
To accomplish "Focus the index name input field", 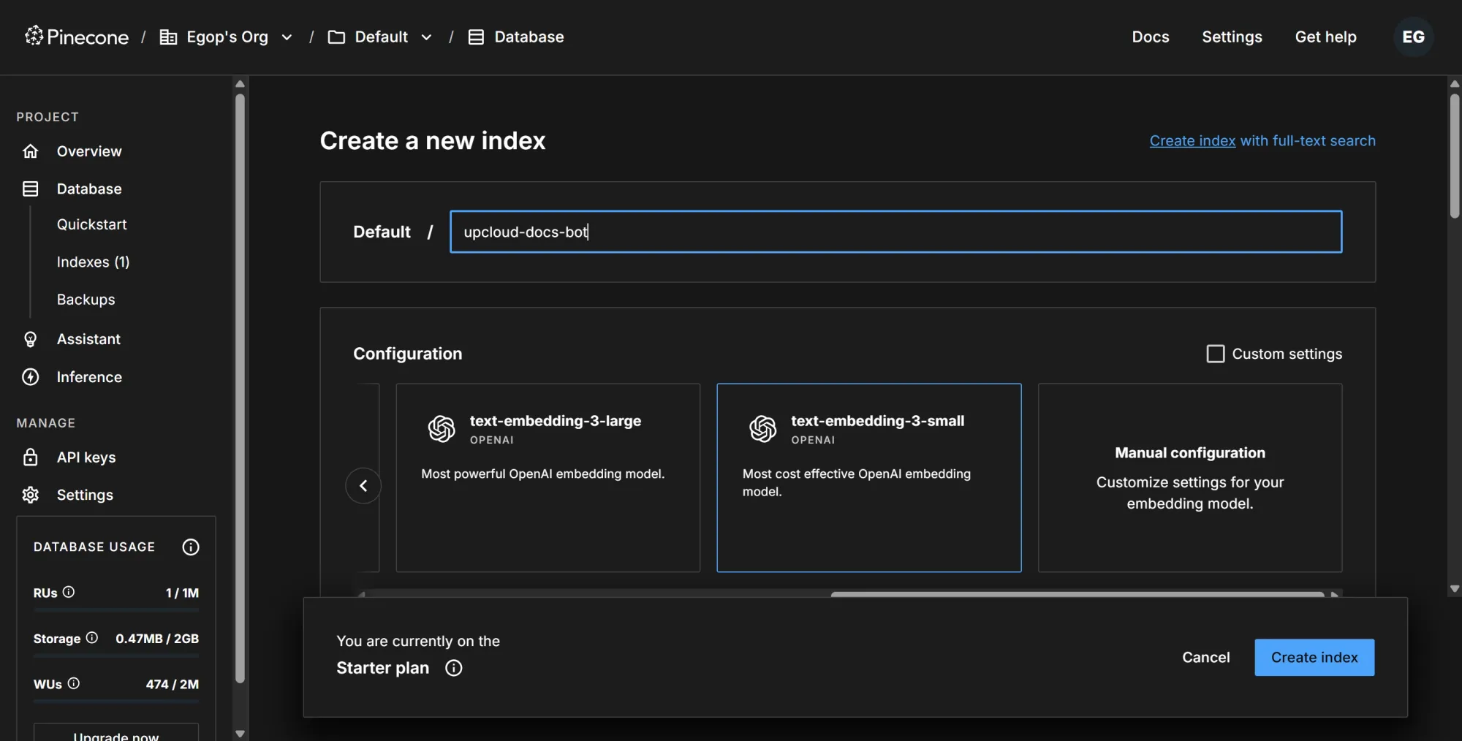I will [x=896, y=232].
